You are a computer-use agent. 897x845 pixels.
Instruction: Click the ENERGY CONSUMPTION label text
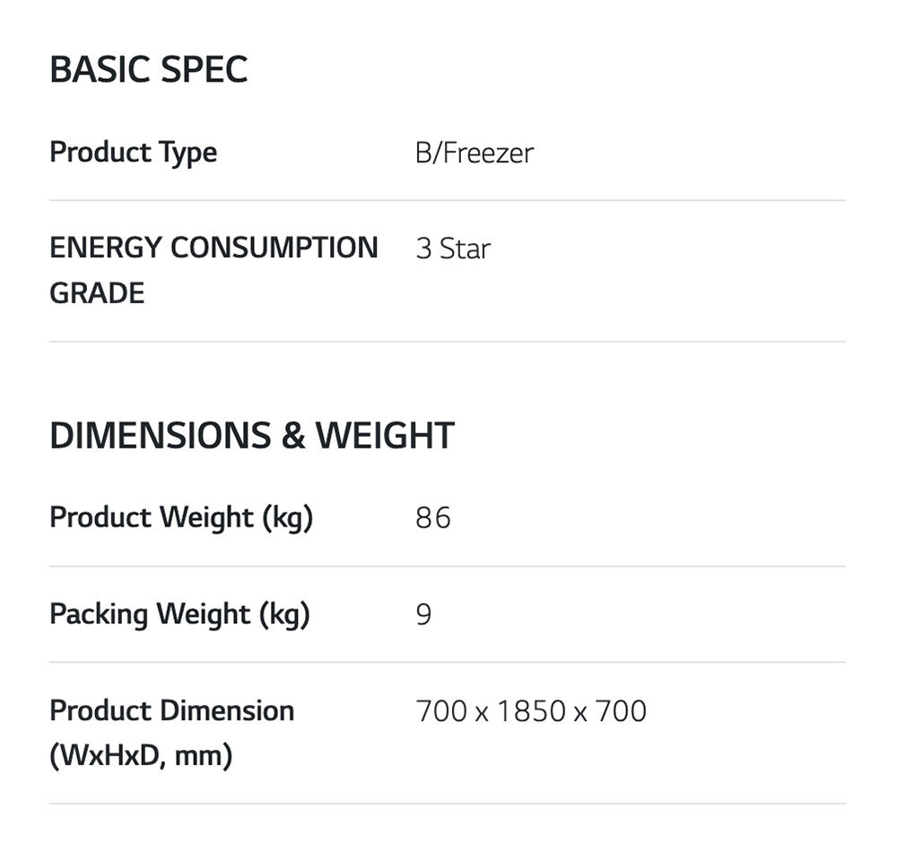coord(213,248)
